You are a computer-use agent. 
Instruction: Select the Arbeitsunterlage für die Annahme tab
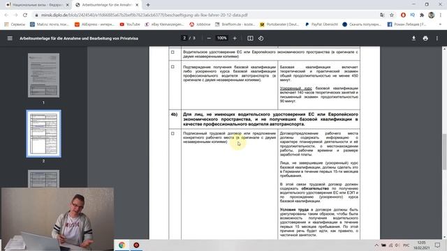(x=107, y=5)
